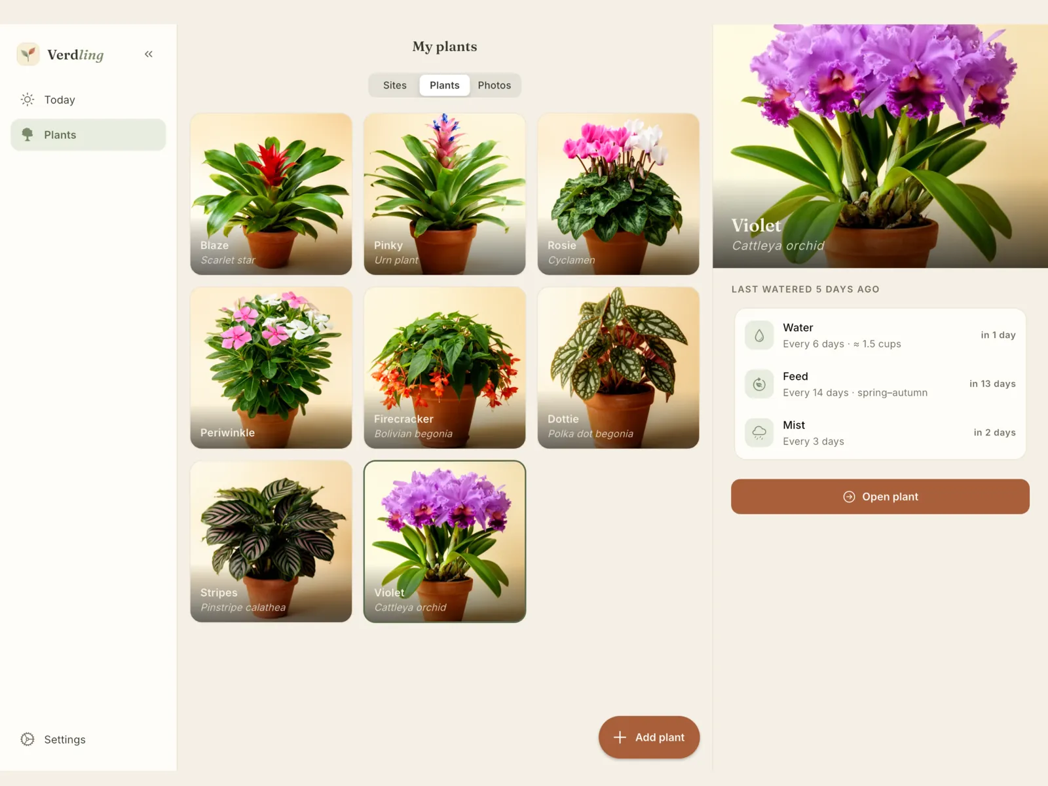The width and height of the screenshot is (1048, 786).
Task: Select Plants in the sidebar
Action: (88, 134)
